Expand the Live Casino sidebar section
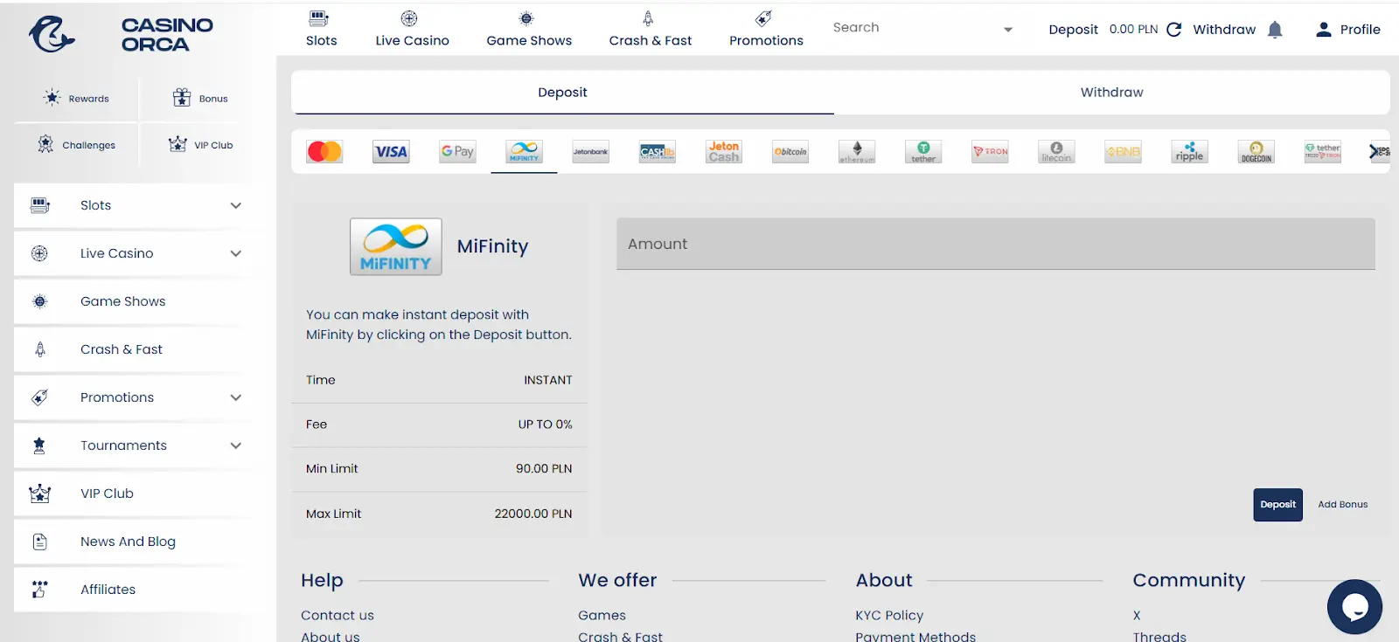 pos(235,253)
